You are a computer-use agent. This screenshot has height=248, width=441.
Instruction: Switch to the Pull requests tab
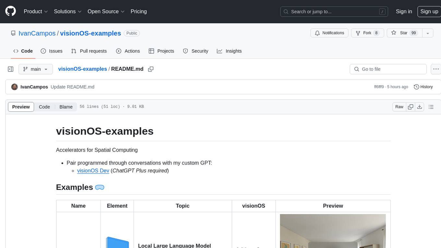[x=89, y=51]
